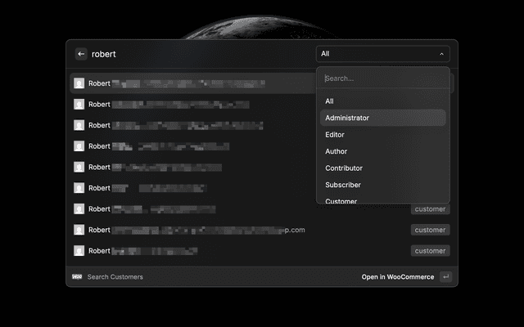Collapse the All role filter dropdown
The width and height of the screenshot is (524, 327).
(x=382, y=54)
